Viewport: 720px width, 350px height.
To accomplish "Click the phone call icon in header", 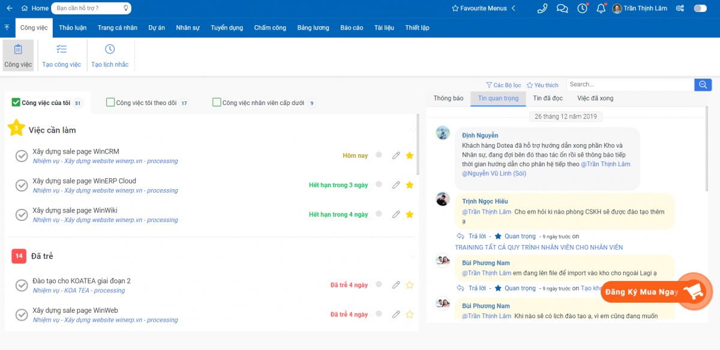I will pos(542,8).
